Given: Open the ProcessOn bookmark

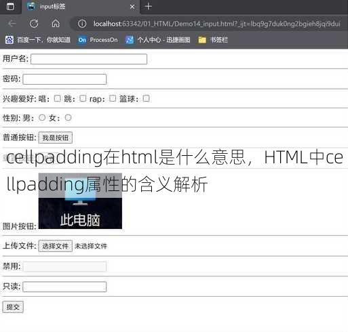Looking at the screenshot, I should [98, 40].
